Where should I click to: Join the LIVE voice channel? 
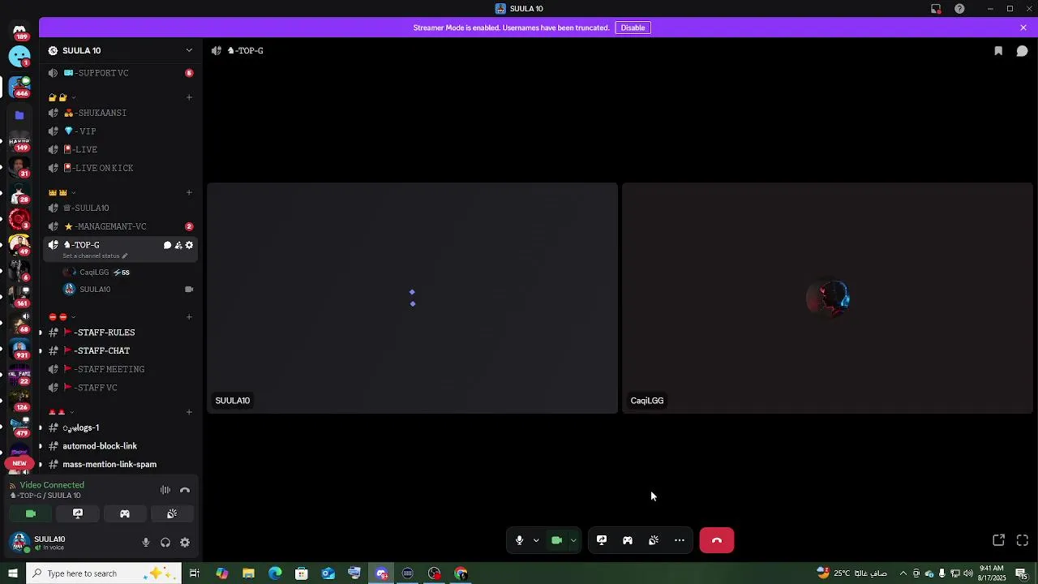click(121, 149)
